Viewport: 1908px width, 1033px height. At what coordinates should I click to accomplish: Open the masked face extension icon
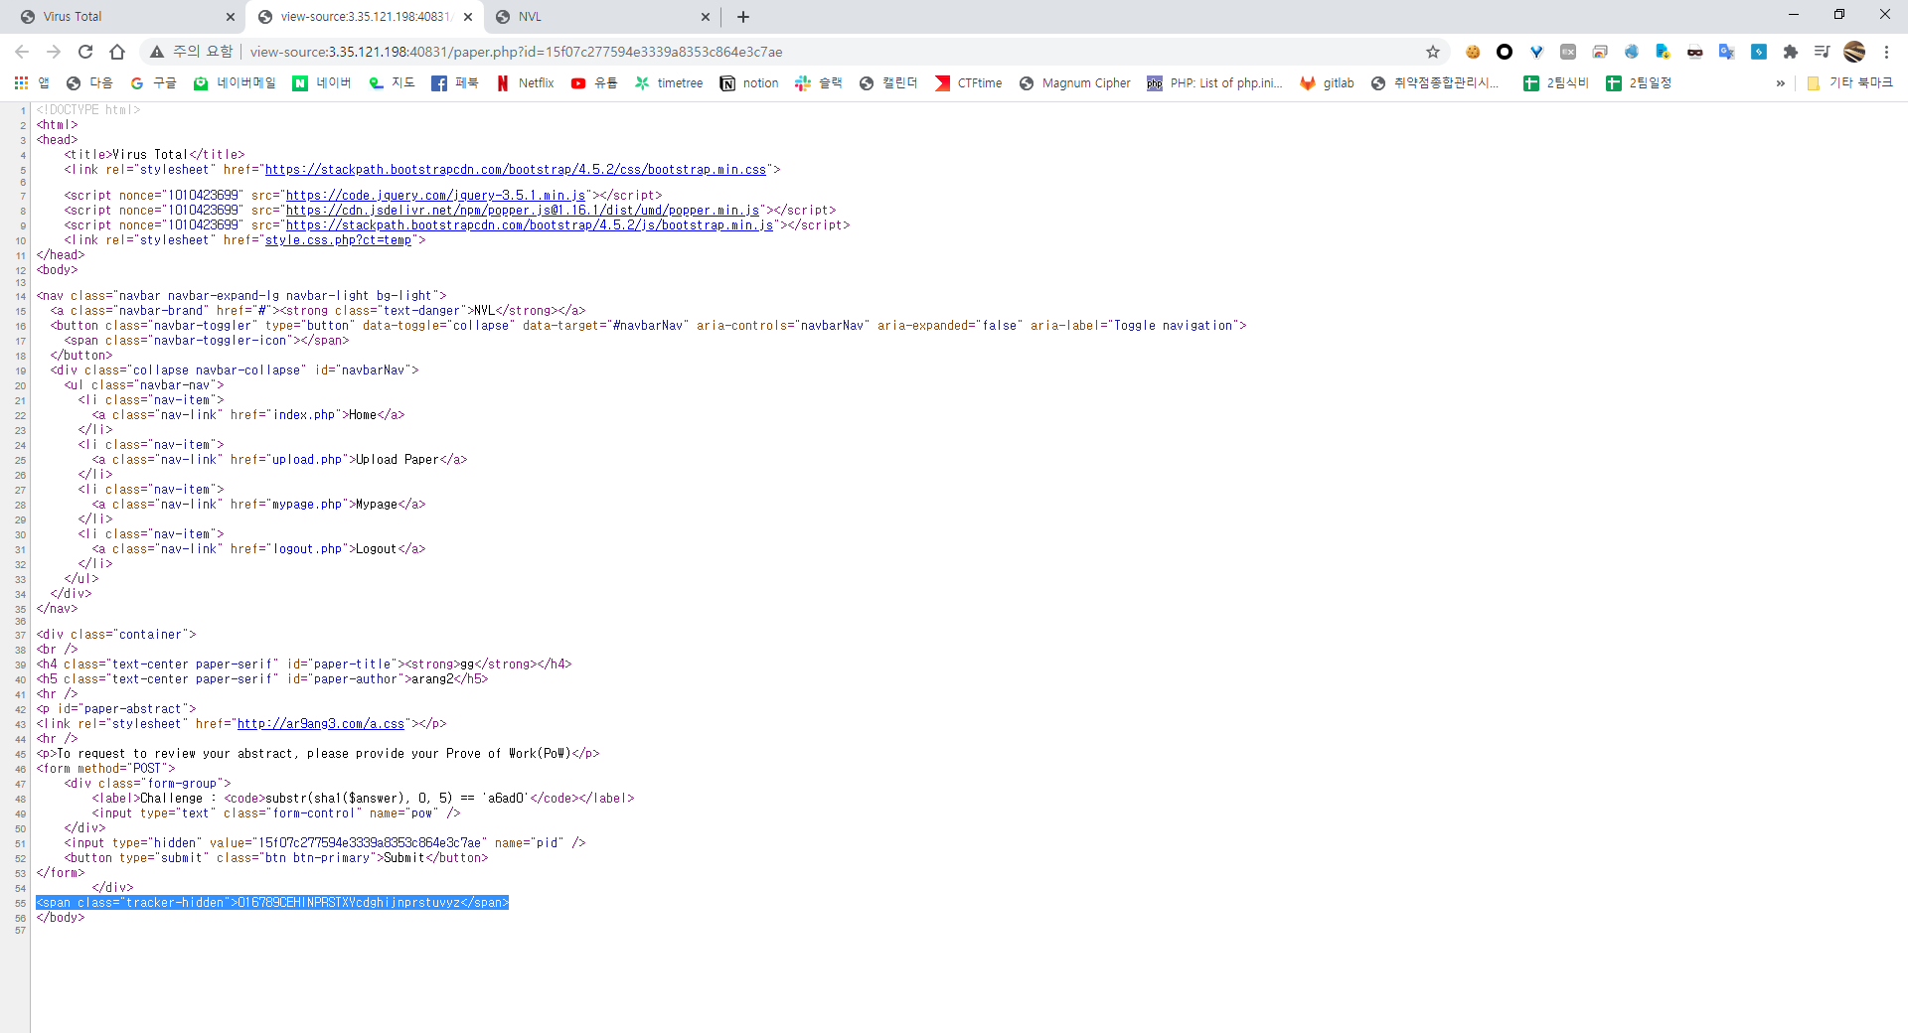pyautogui.click(x=1695, y=52)
